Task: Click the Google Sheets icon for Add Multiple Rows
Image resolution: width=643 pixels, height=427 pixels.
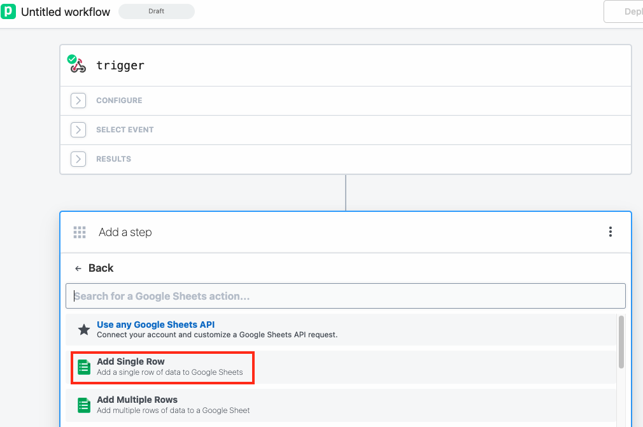Action: 84,405
